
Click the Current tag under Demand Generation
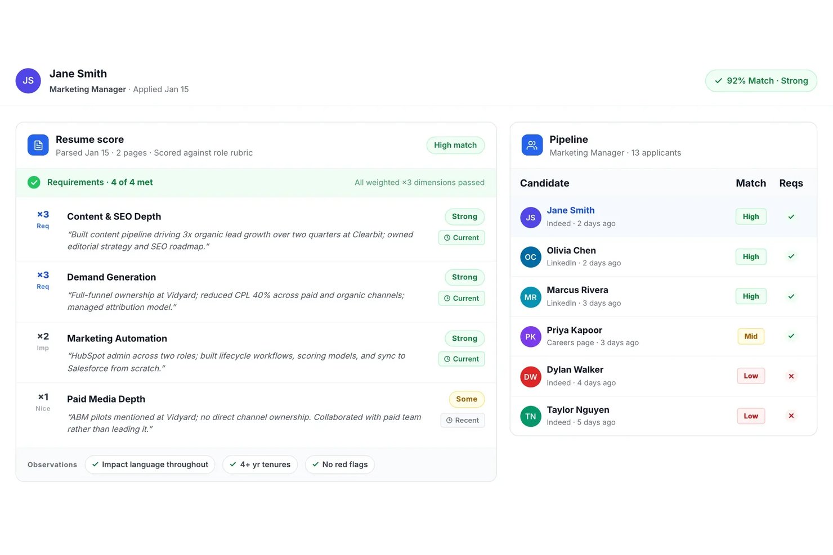[462, 299]
